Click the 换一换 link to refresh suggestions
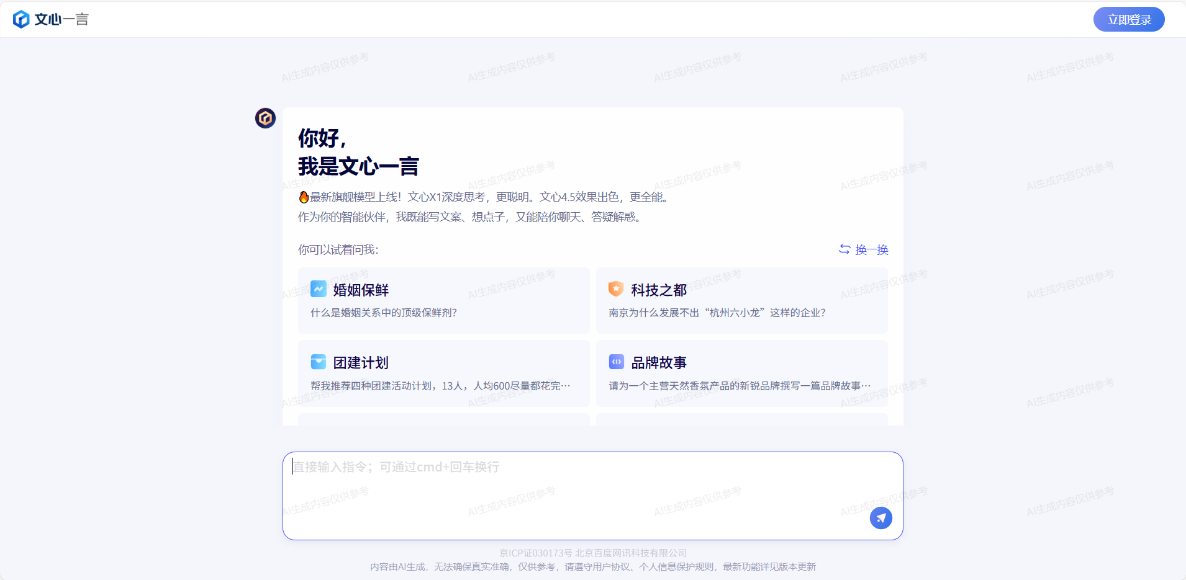The image size is (1186, 580). [871, 249]
